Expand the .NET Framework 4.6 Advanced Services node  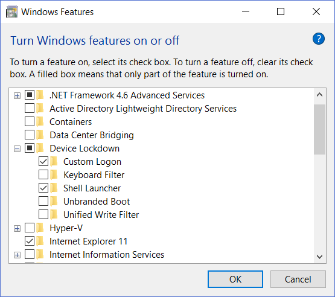(x=17, y=95)
